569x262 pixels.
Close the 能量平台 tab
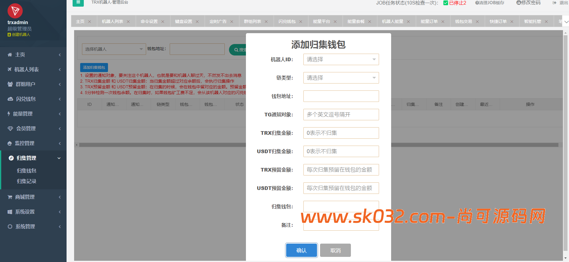(335, 21)
